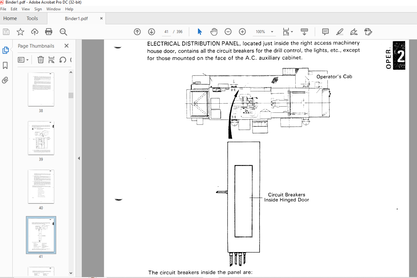Viewport: 417px width, 278px height.
Task: Click the thumbnails panel scrollbar thumb
Action: pos(71,95)
